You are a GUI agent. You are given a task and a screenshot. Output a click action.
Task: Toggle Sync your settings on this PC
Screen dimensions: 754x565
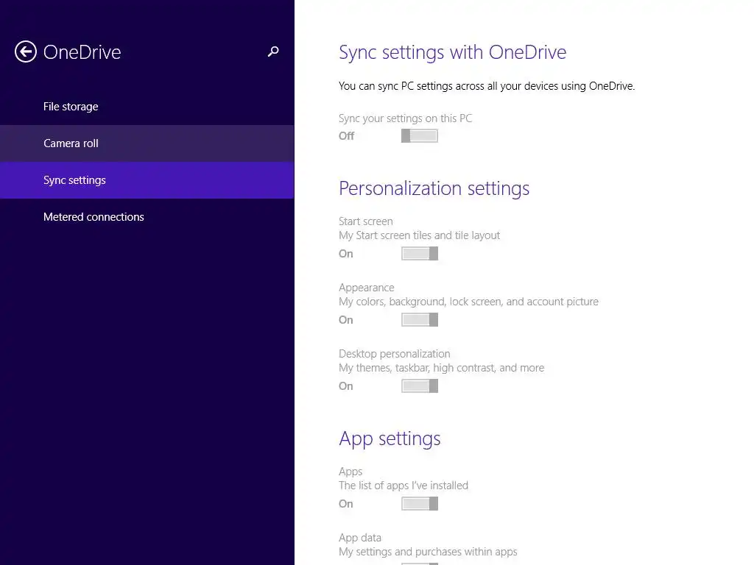coord(419,136)
